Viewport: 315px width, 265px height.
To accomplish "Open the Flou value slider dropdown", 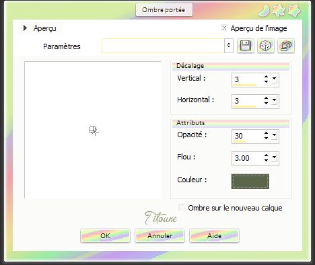I will 274,157.
